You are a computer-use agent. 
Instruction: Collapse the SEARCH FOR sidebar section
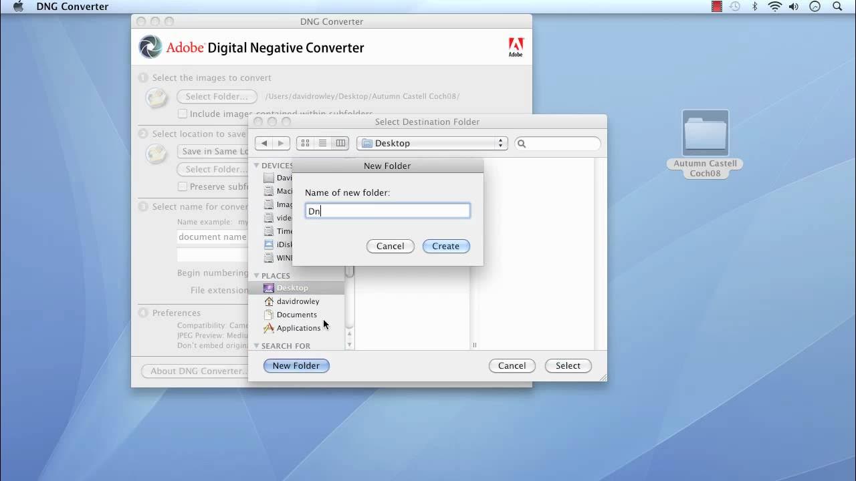[256, 345]
